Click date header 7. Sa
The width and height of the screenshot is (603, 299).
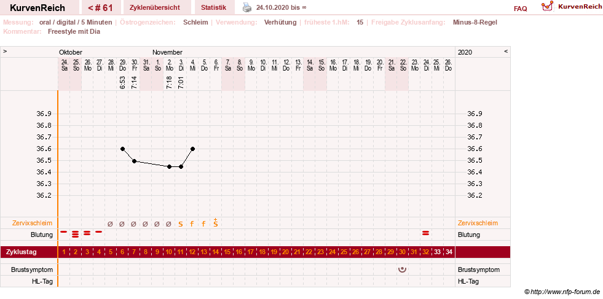(x=227, y=65)
